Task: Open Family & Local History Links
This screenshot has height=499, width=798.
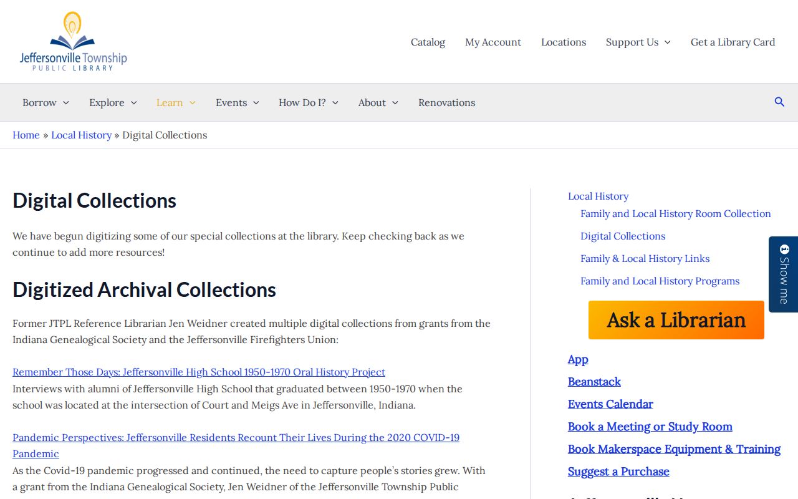Action: coord(645,259)
